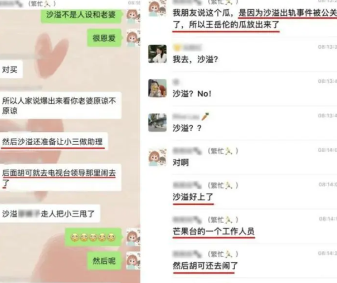Click message '所以人家说爆出来看你老婆原谅不原谅'

(60, 105)
